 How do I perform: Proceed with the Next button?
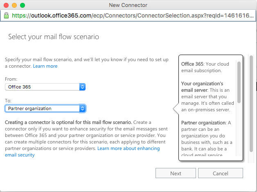coord(176,173)
